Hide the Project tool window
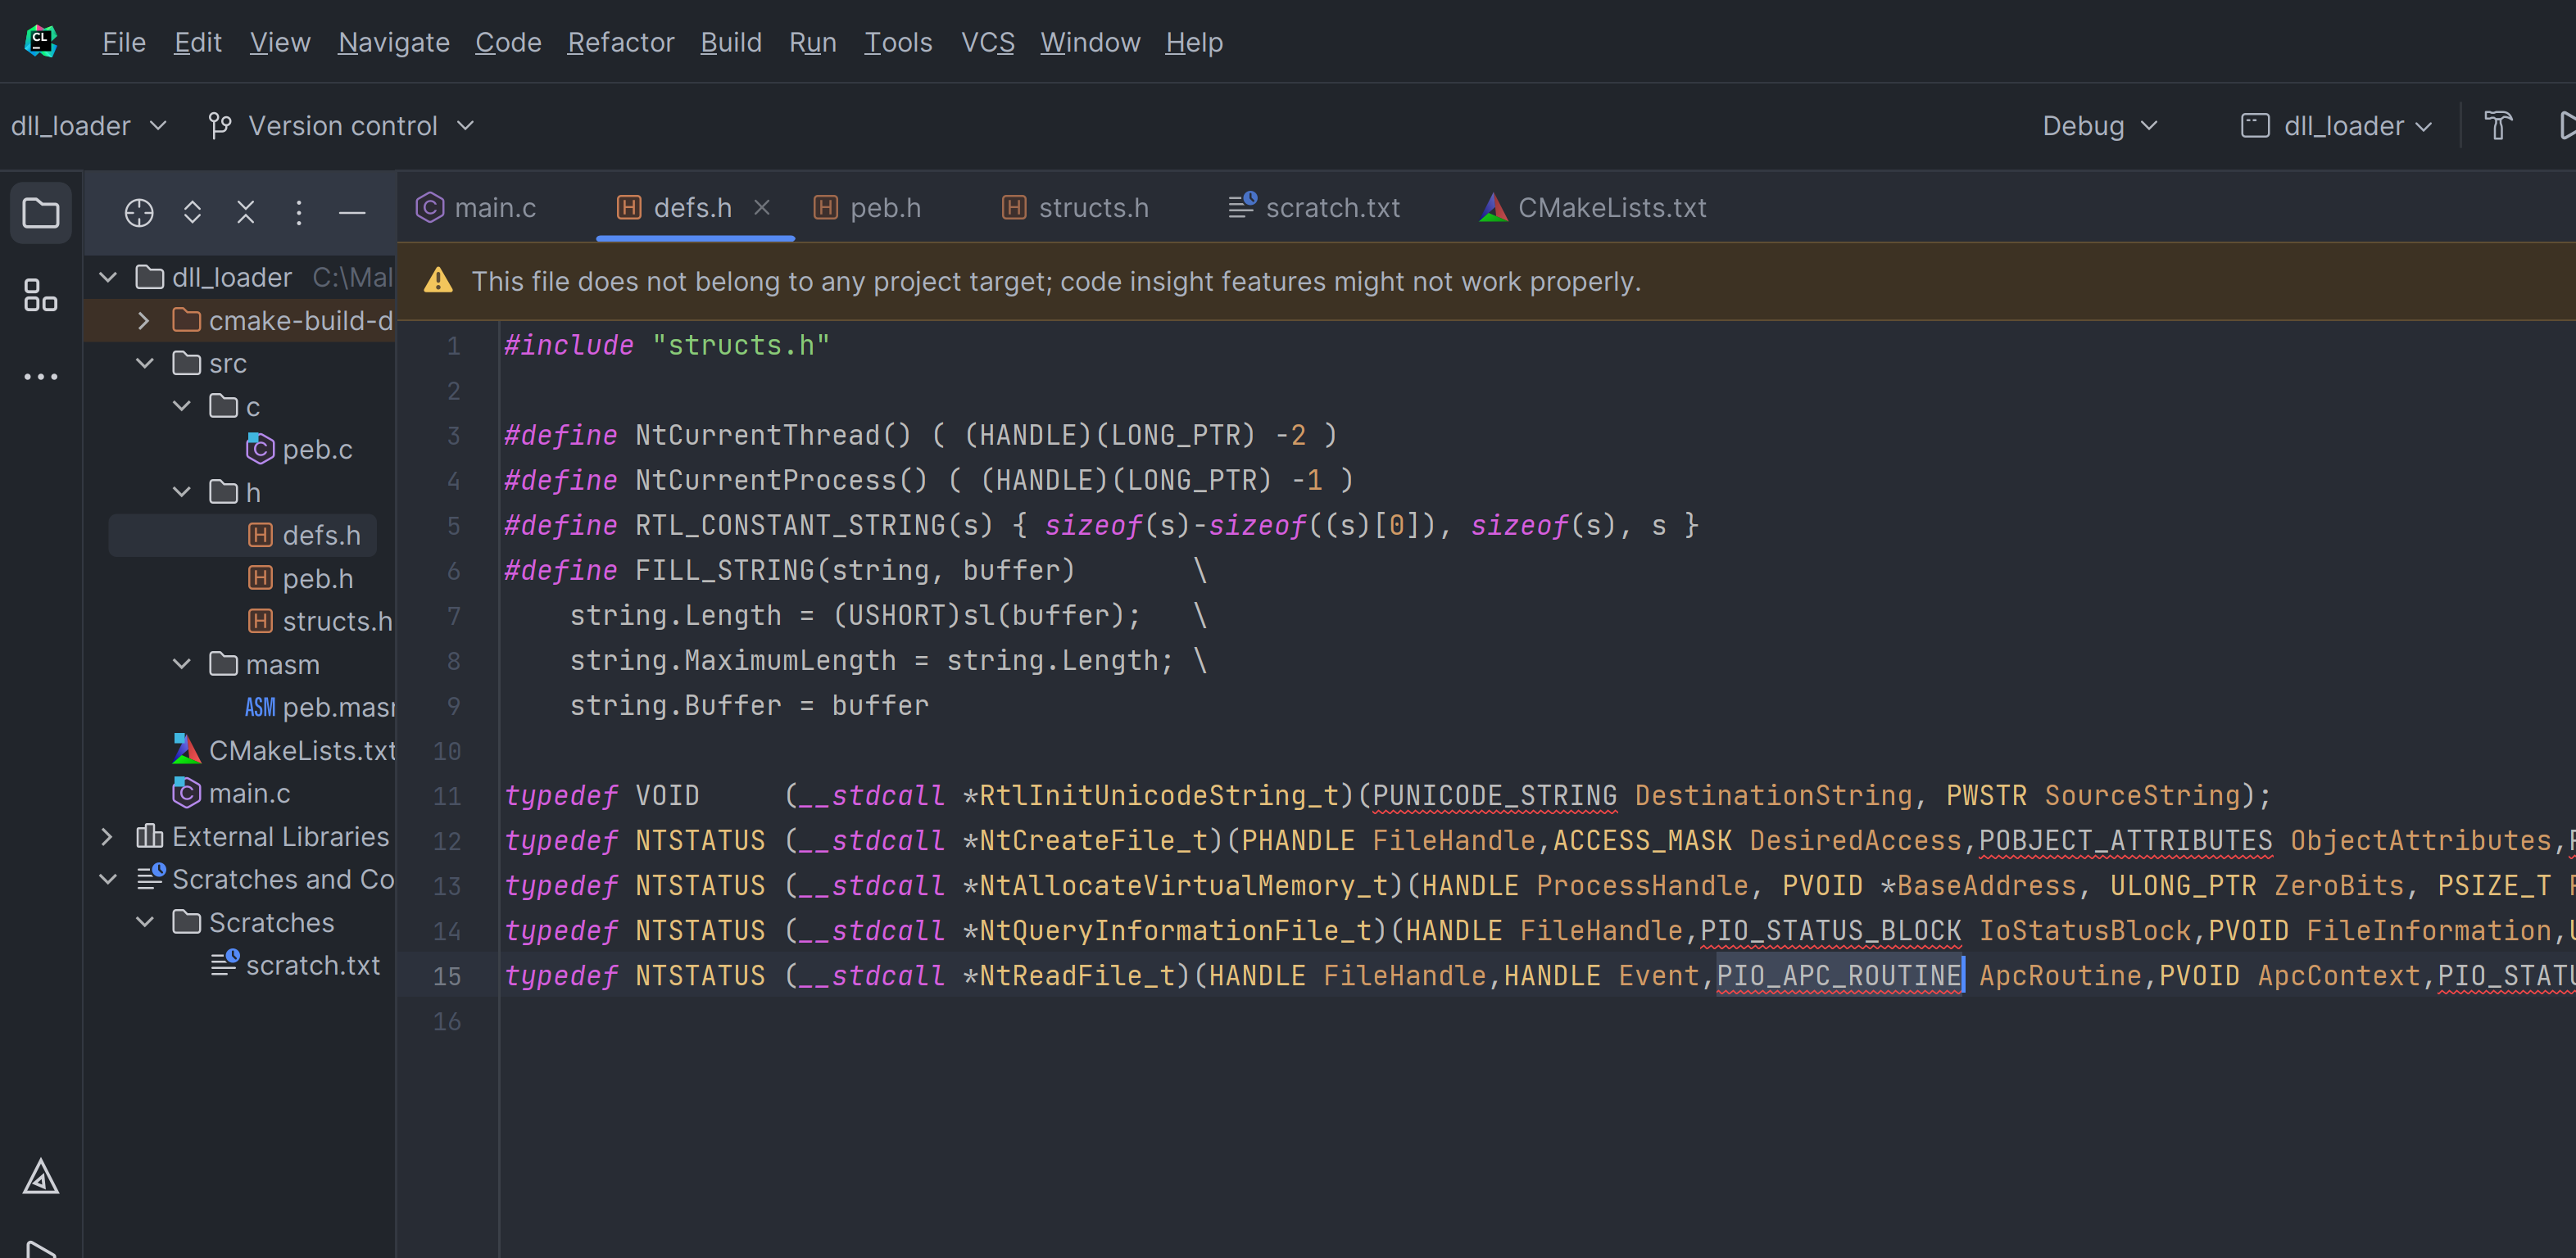Screen dimensions: 2576x1258 tap(352, 212)
